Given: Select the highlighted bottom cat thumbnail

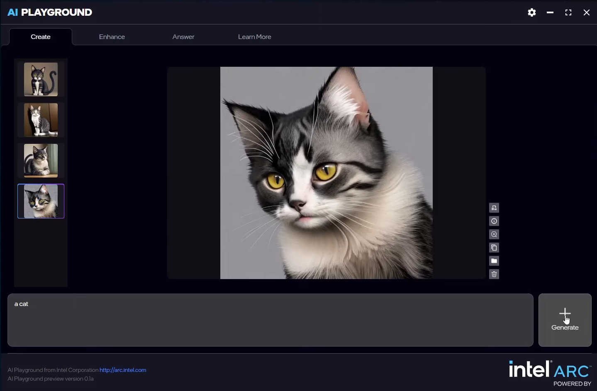Looking at the screenshot, I should pyautogui.click(x=40, y=201).
